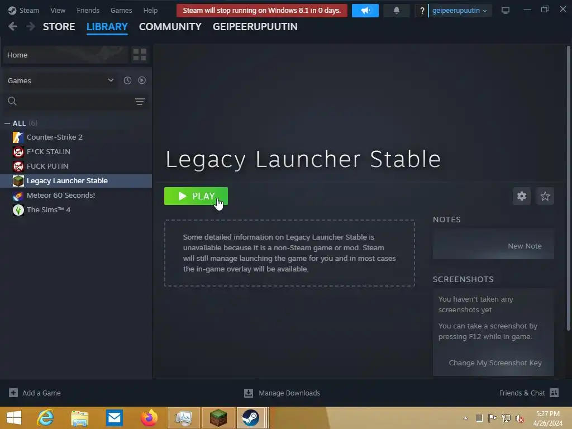Open the Windows Start button
The width and height of the screenshot is (572, 429).
tap(14, 418)
